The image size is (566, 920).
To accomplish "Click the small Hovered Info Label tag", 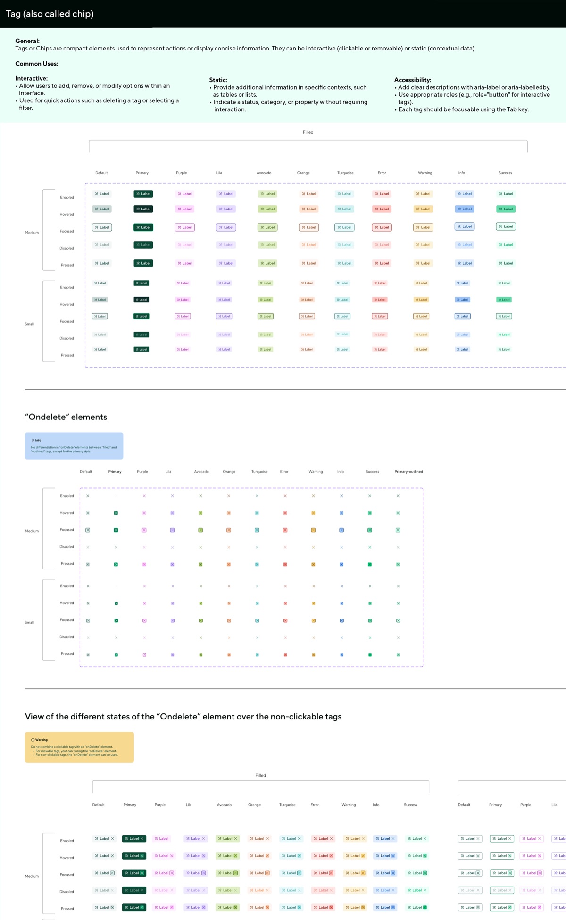I will click(463, 300).
